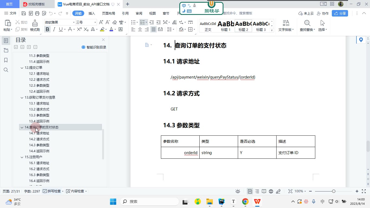Image resolution: width=370 pixels, height=208 pixels.
Task: Collapse the 14.查询订单的支付状态 outline node
Action: pos(22,127)
